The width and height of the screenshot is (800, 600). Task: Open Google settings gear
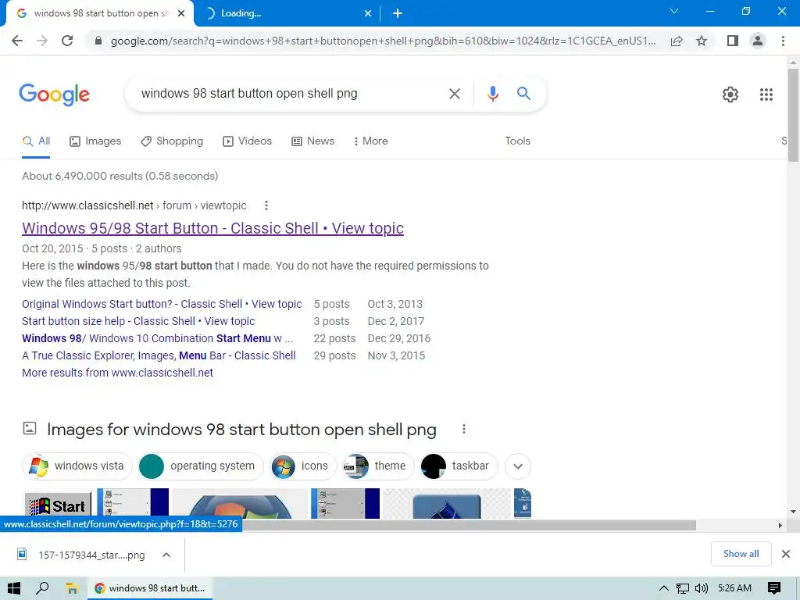730,95
